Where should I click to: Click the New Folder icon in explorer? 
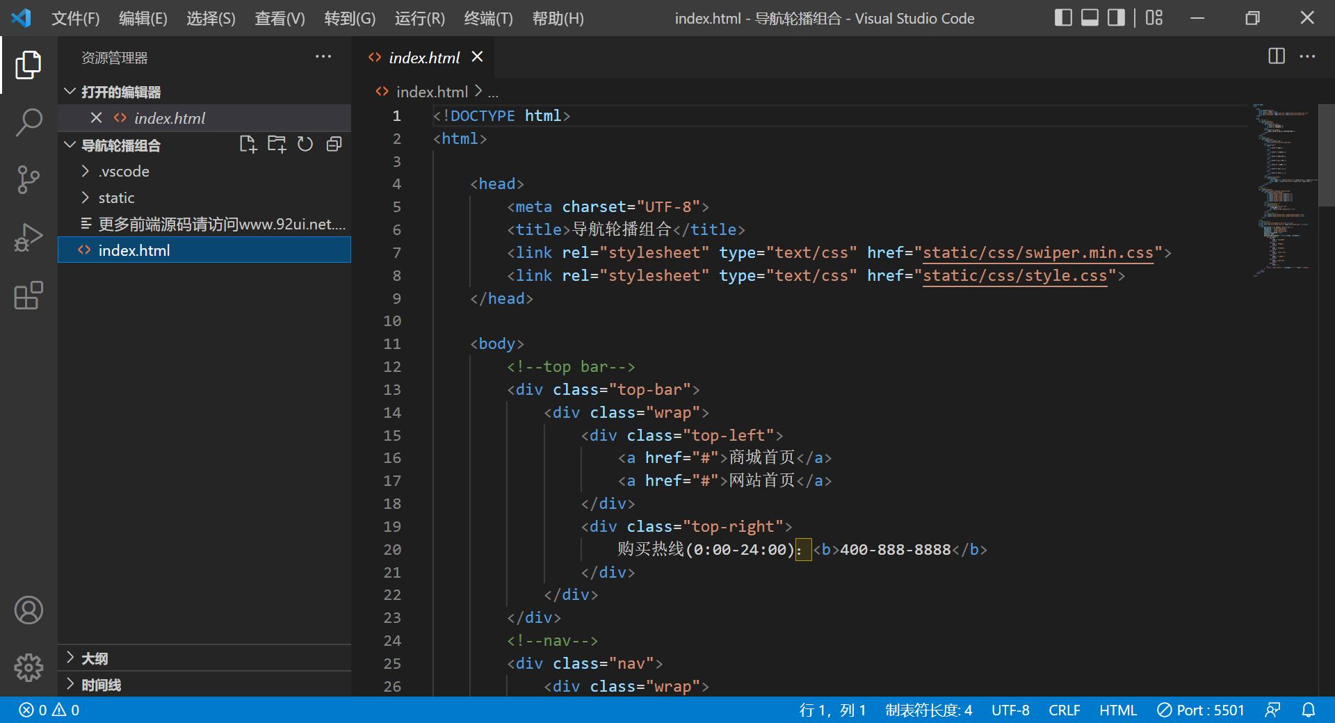277,145
